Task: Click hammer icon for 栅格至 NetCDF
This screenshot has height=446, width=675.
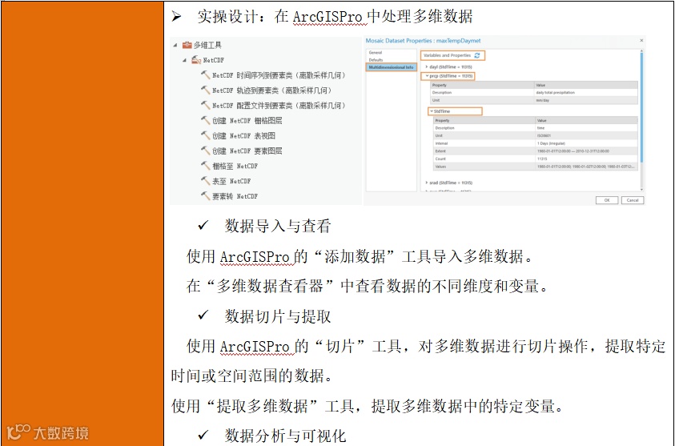Action: point(205,165)
